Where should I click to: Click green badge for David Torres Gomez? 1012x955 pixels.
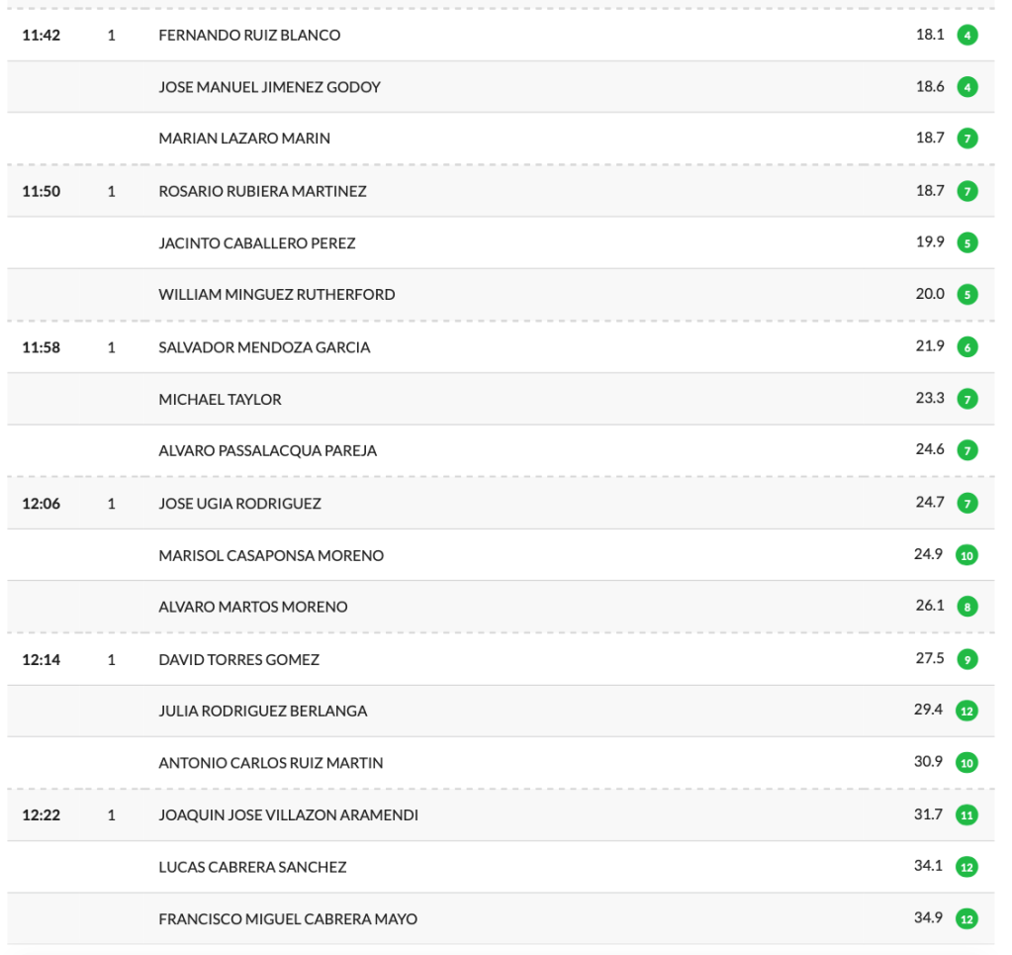(967, 659)
